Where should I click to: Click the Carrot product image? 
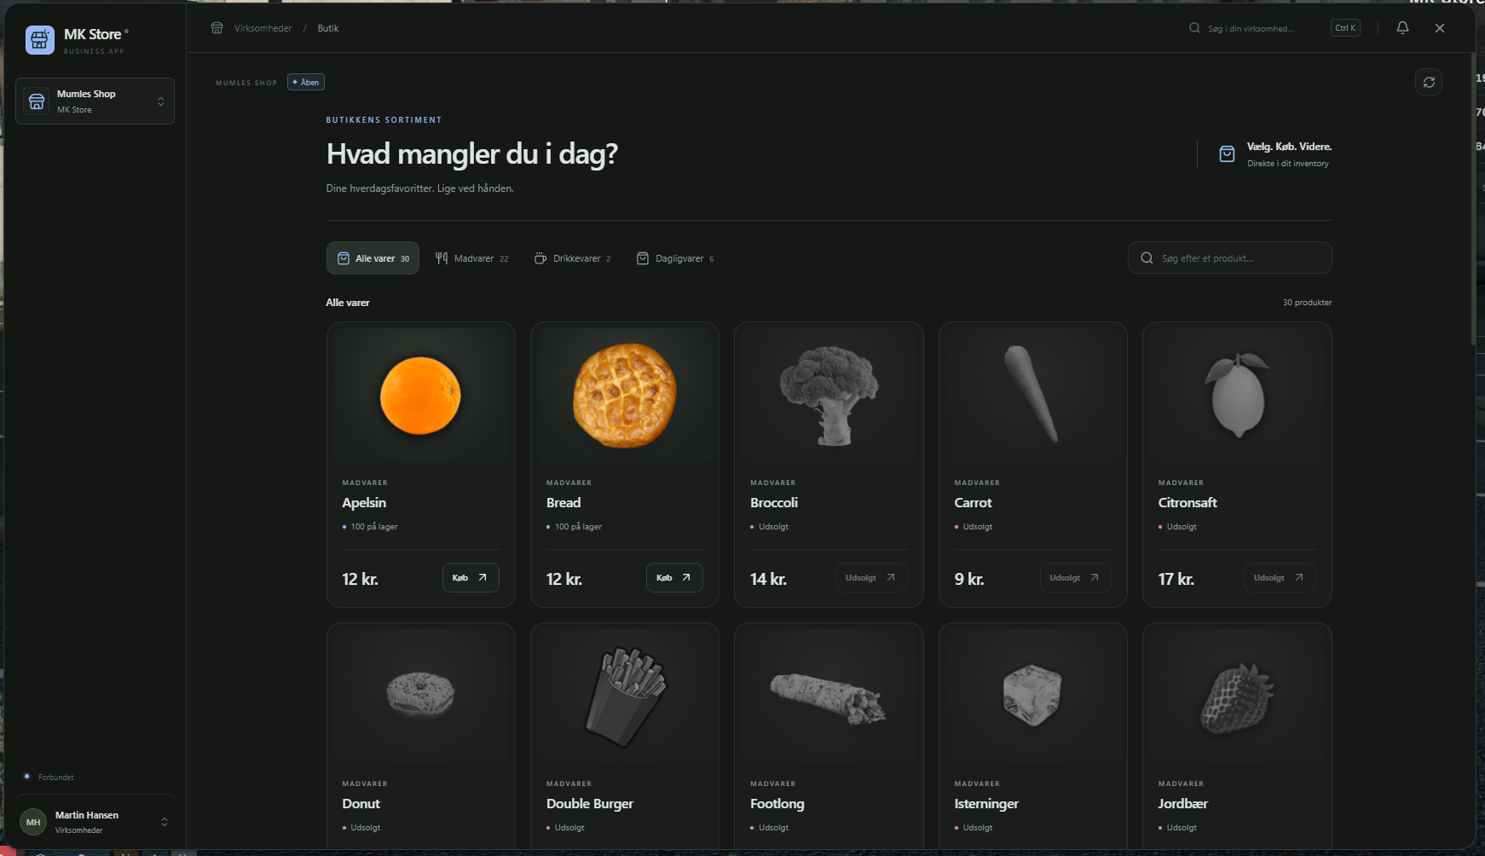tap(1032, 396)
